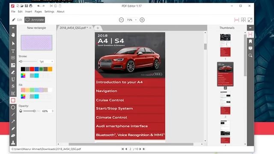Click the zoom in plus button
274x154 pixels.
coord(142,20)
